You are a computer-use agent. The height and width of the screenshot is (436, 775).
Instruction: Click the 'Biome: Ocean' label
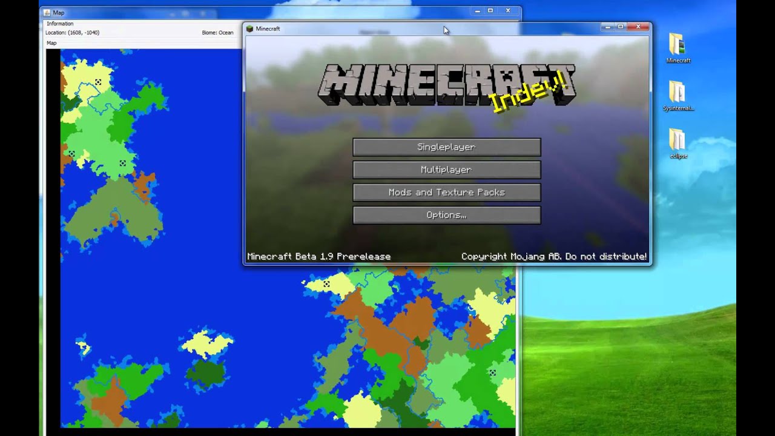(217, 33)
